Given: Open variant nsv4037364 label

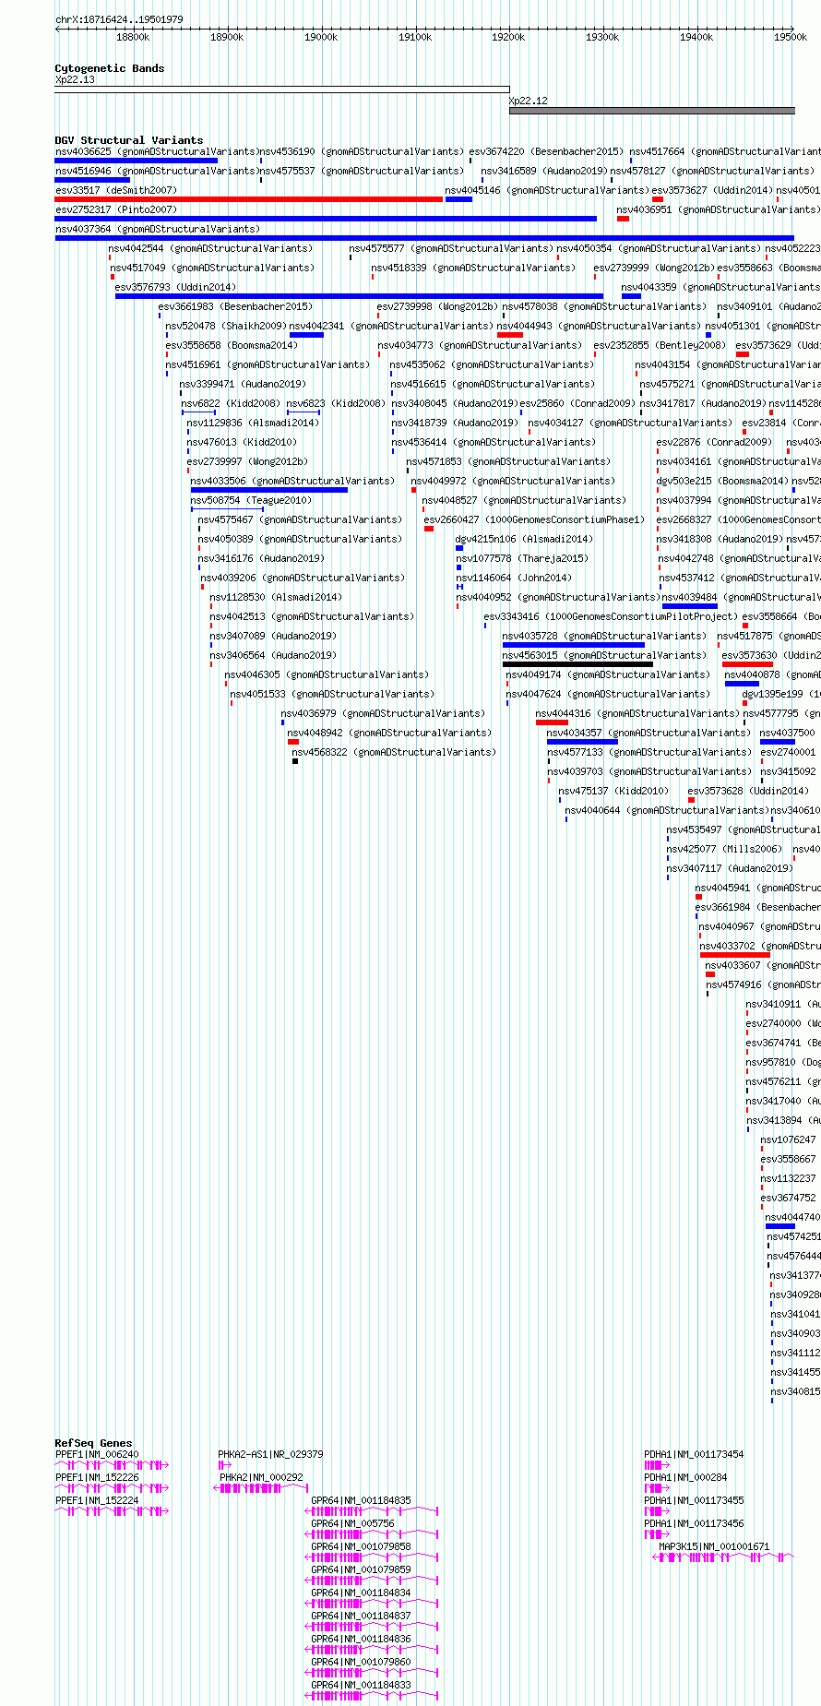Looking at the screenshot, I should pos(158,229).
